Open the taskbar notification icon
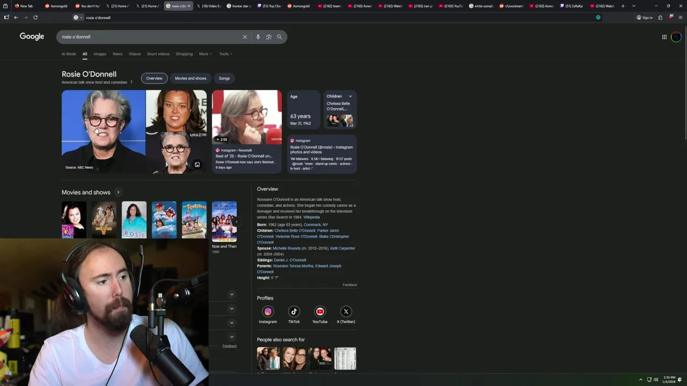 [680, 380]
